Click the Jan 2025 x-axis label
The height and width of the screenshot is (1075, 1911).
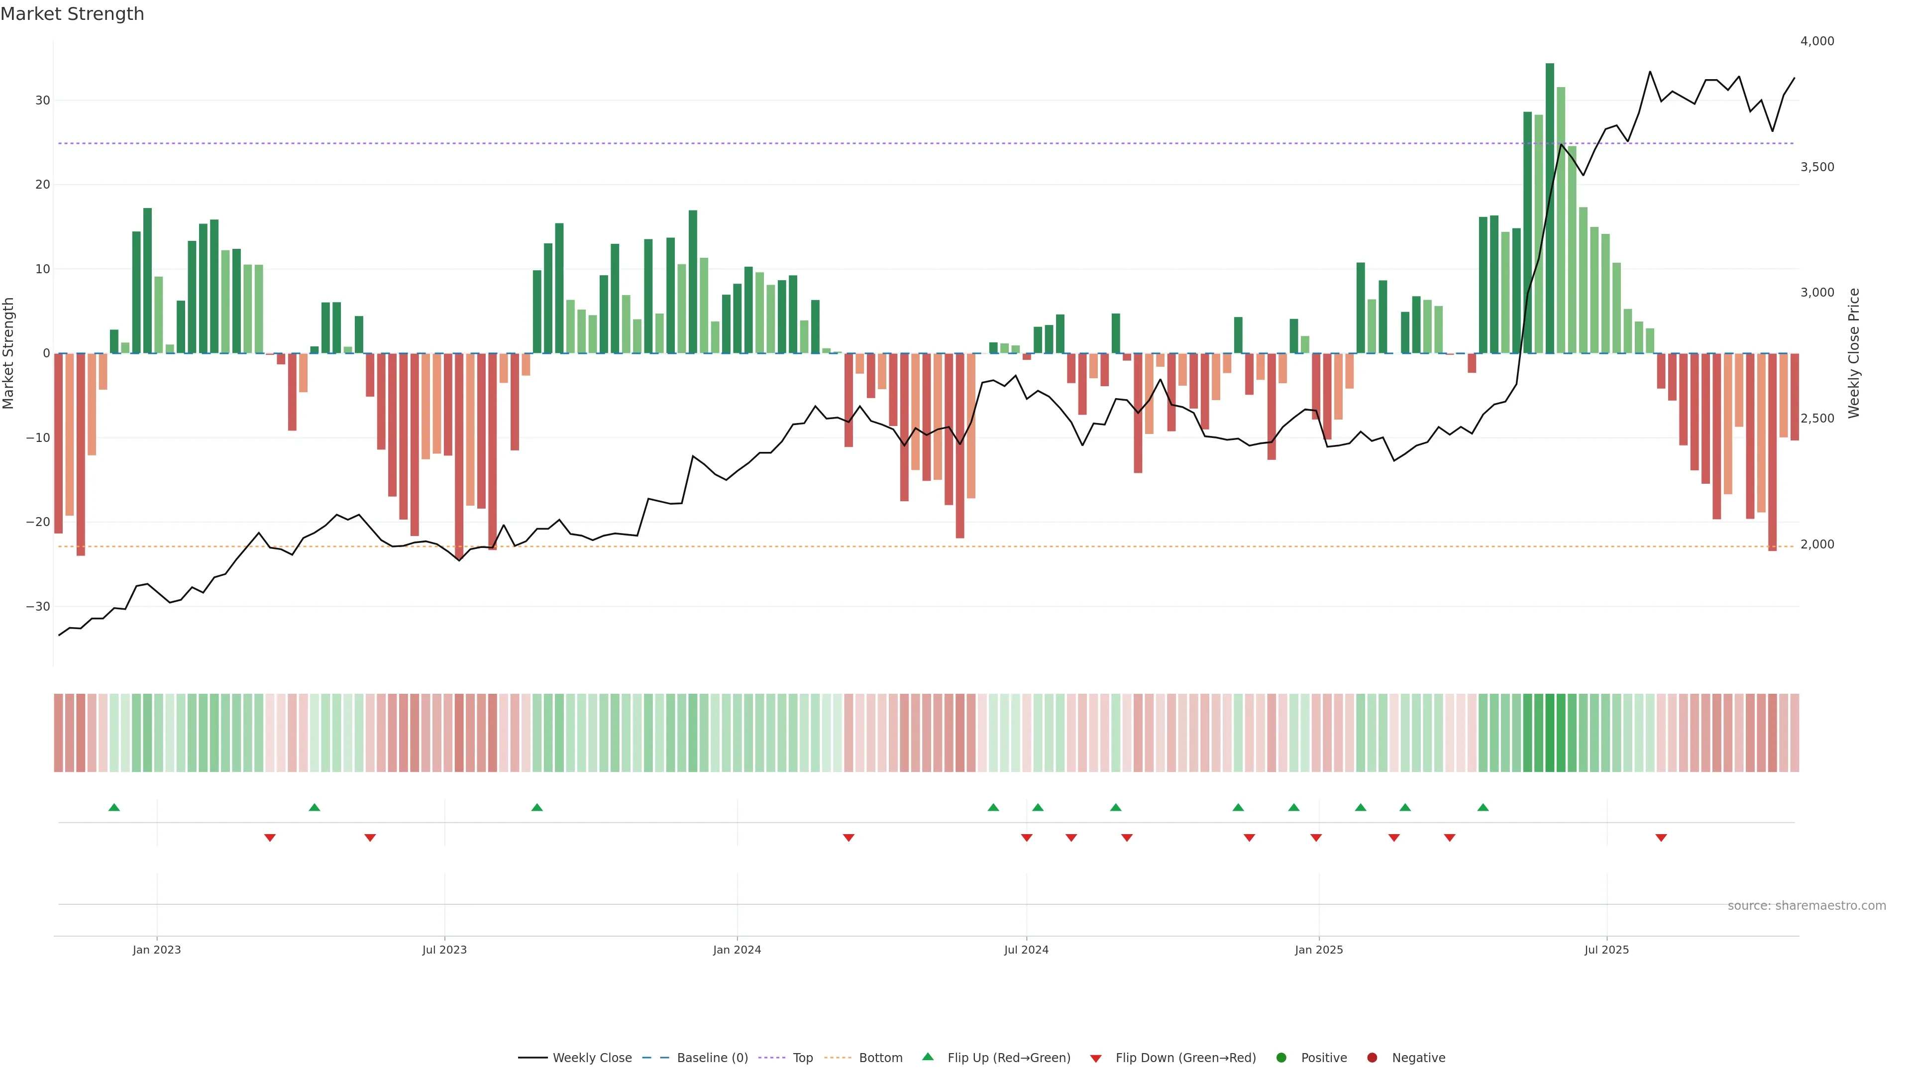[x=1319, y=950]
